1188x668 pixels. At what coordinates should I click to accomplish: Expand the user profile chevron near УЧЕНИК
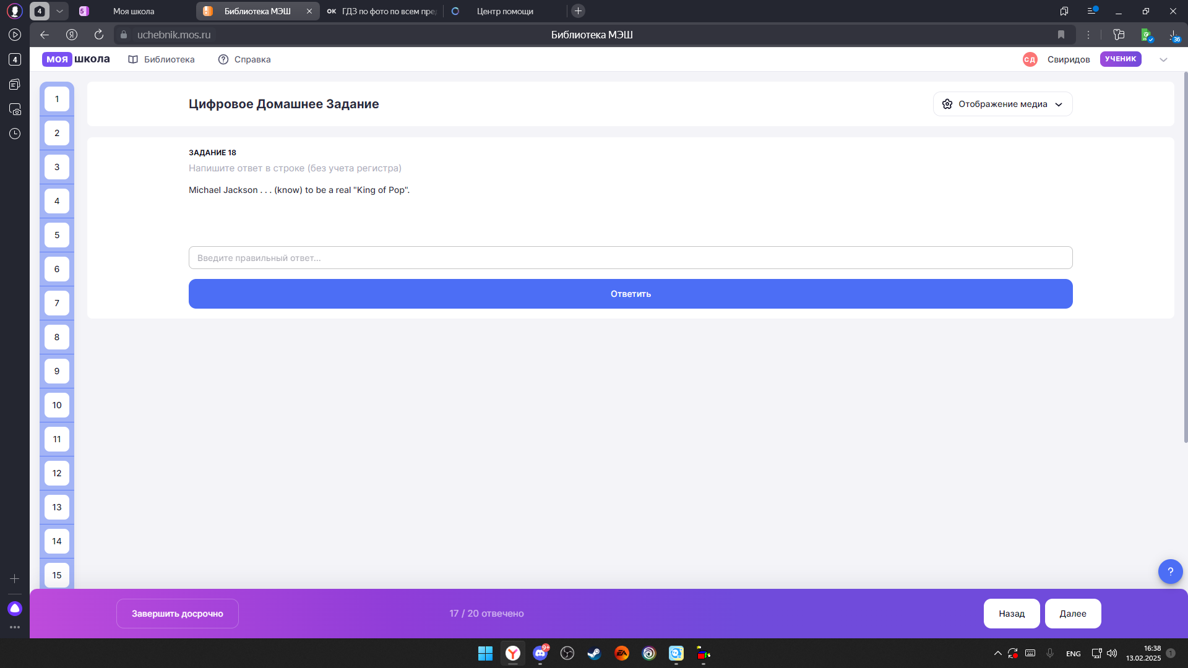1163,59
